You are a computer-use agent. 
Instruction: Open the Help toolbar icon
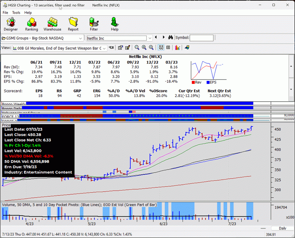pyautogui.click(x=114, y=24)
